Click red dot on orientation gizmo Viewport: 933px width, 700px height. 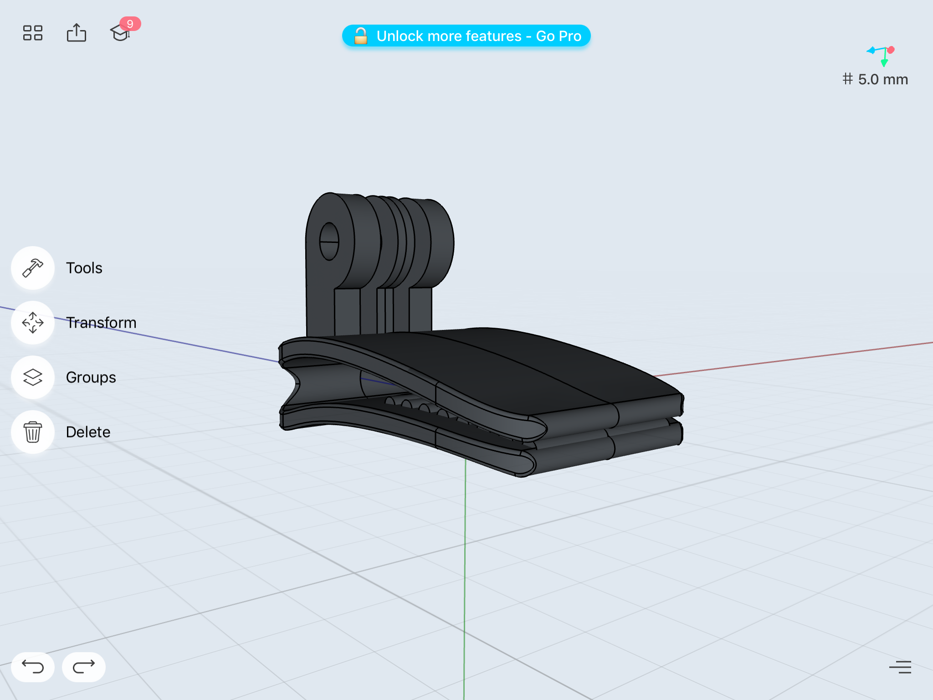(891, 50)
